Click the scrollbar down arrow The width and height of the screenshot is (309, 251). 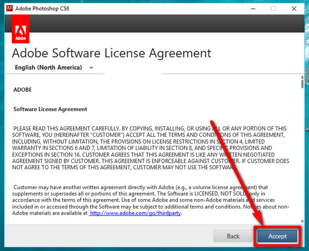click(303, 222)
